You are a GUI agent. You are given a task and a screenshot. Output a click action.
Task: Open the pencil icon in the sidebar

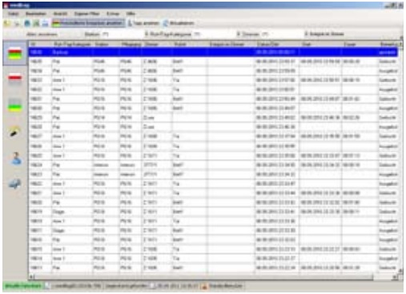tap(14, 132)
